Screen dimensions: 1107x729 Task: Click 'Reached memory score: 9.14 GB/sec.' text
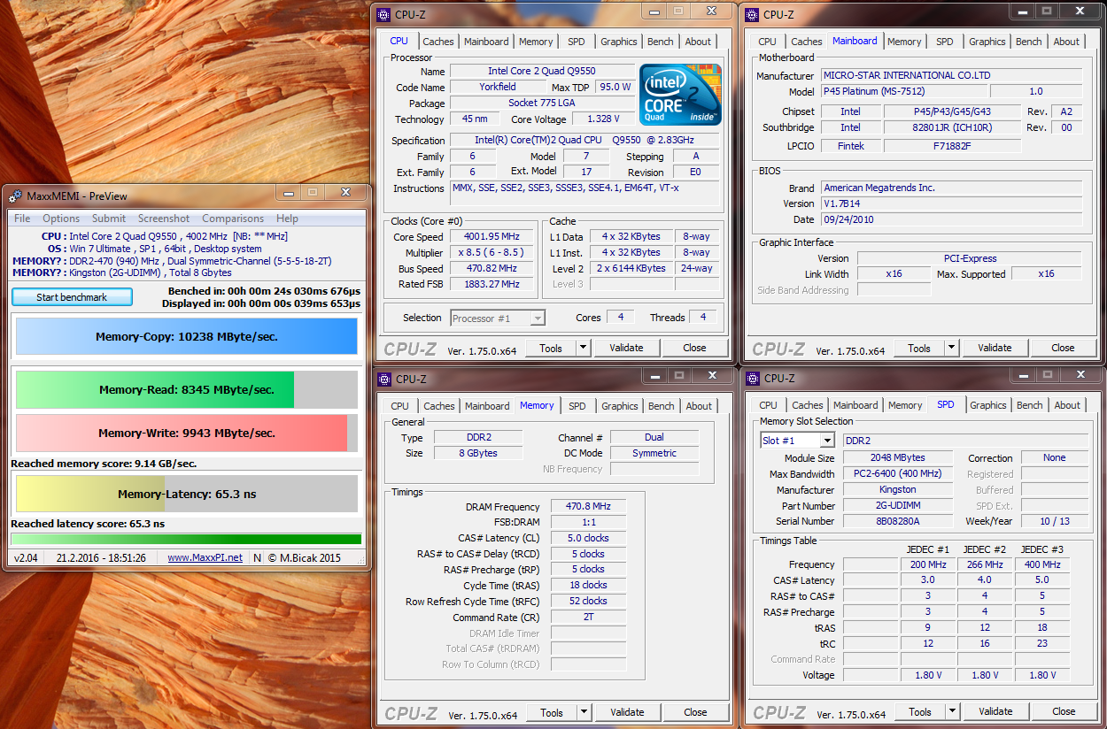(x=104, y=464)
